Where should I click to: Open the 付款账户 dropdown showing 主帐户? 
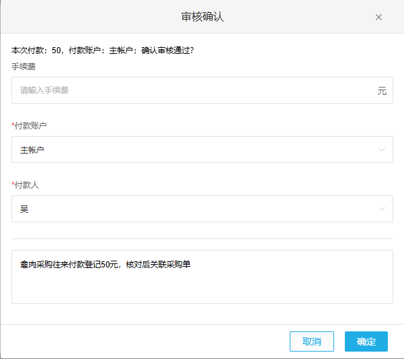tap(202, 150)
